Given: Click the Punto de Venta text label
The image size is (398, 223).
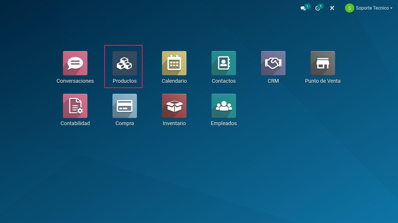Looking at the screenshot, I should pyautogui.click(x=323, y=81).
